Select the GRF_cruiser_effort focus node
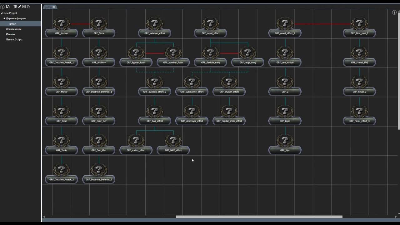This screenshot has height=225, width=400. click(x=229, y=86)
